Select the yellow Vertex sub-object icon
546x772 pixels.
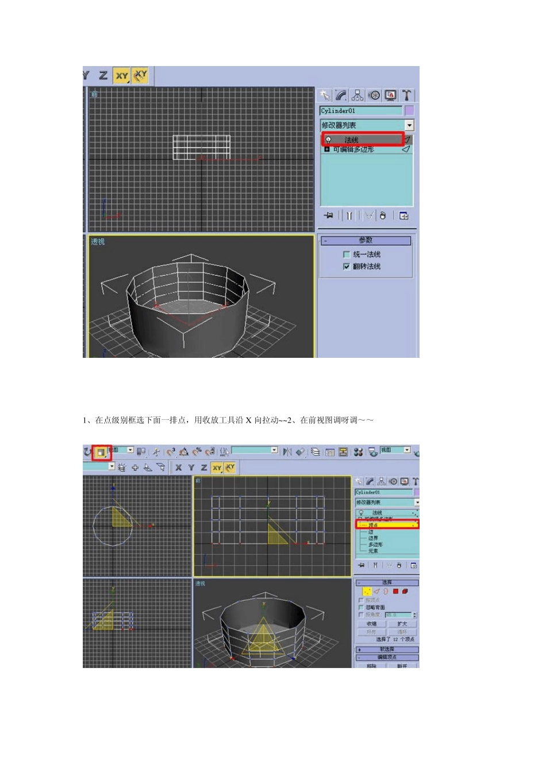coord(366,591)
